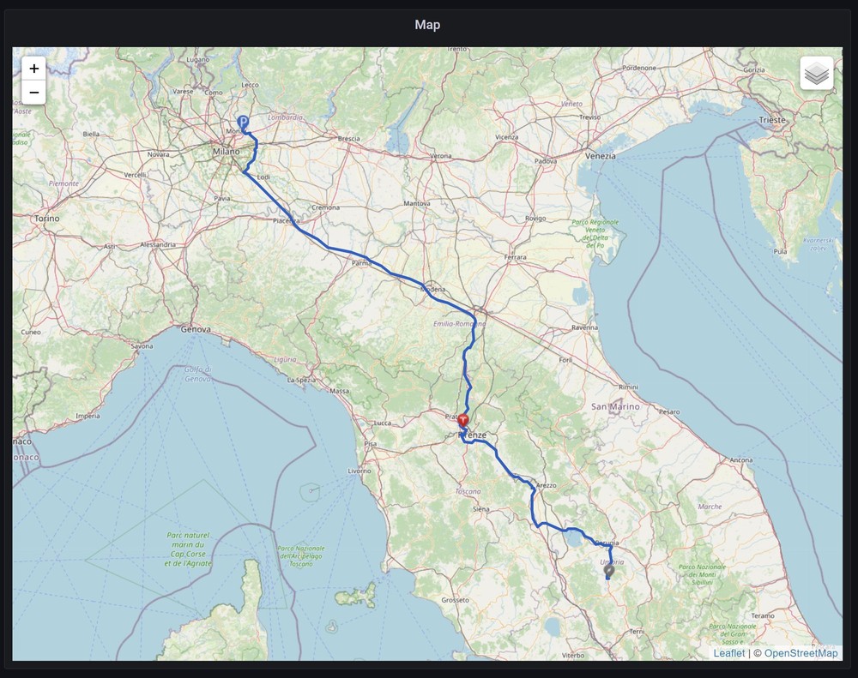Click the Venezia label on map
This screenshot has height=678, width=858.
pos(599,156)
